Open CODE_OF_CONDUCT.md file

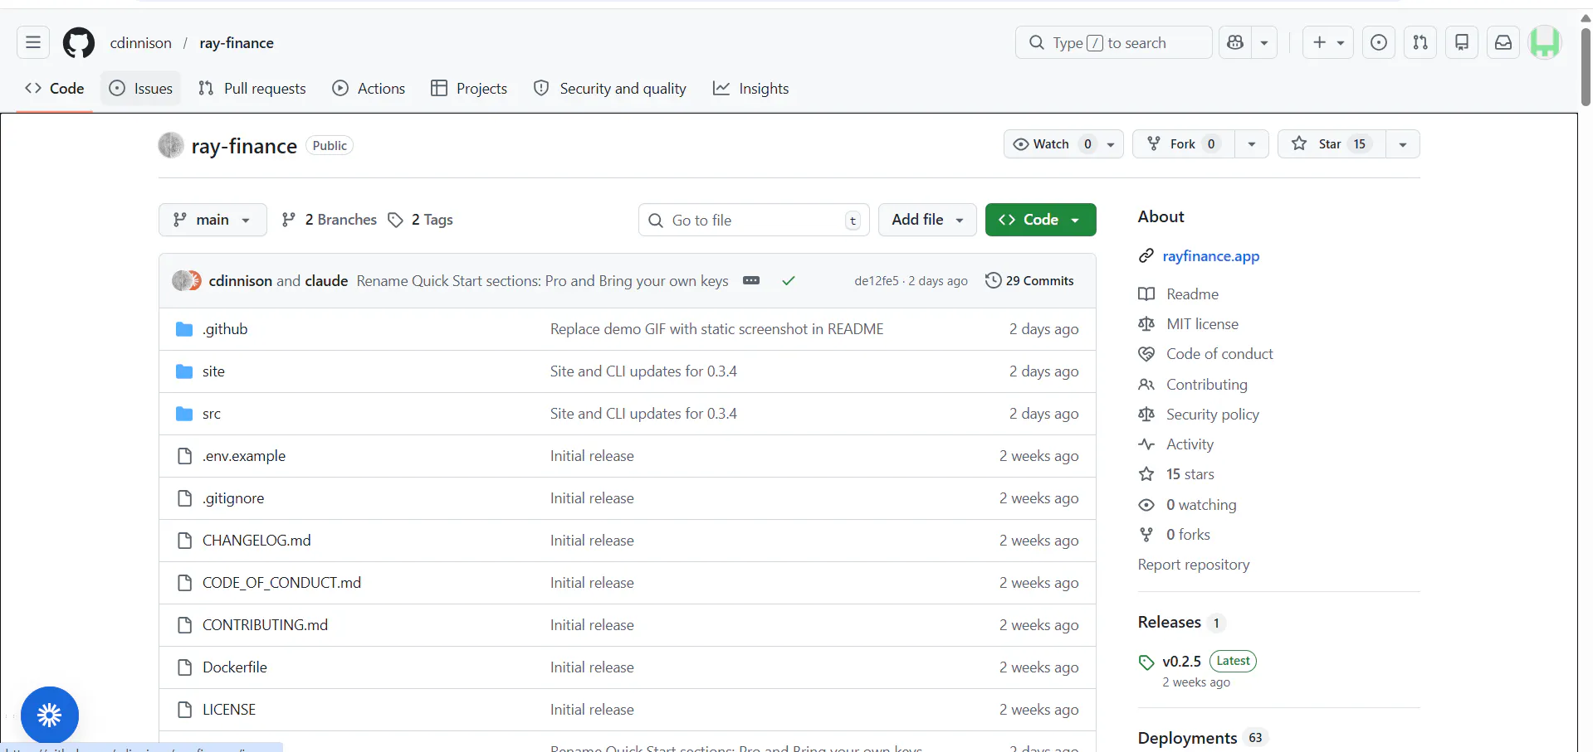[x=281, y=583]
